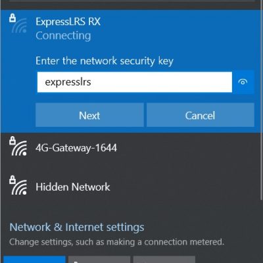263x263 pixels.
Task: Reveal the security key with the eye icon
Action: click(x=243, y=82)
